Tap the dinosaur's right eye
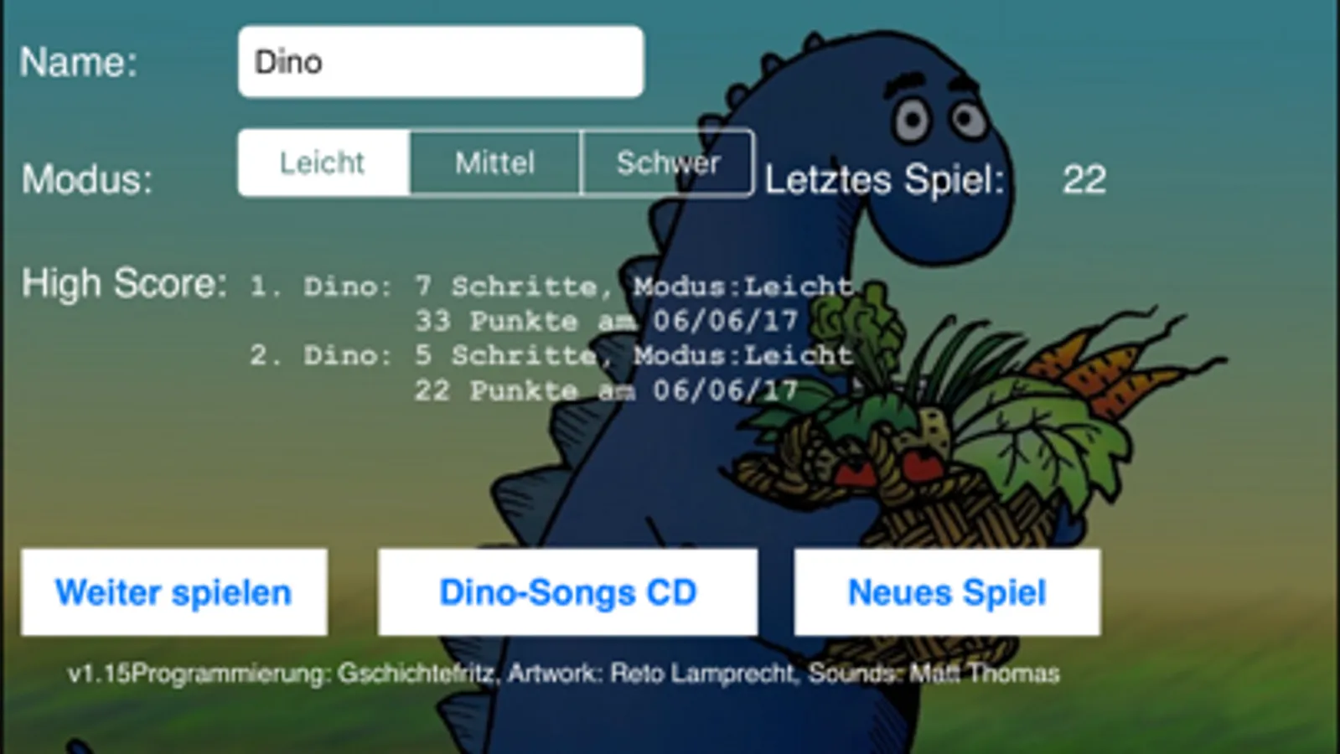This screenshot has height=754, width=1340. tap(968, 118)
